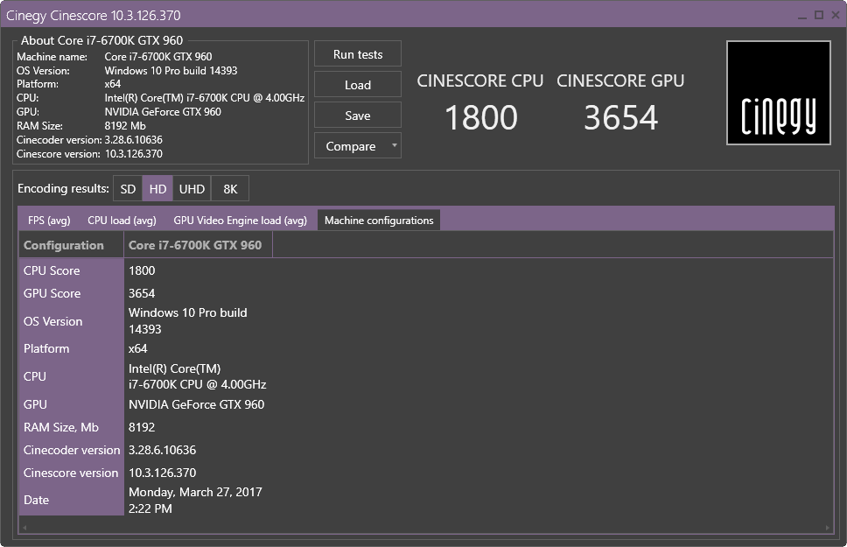Screen dimensions: 847x547
Task: Open the CPU load (avg) tab
Action: coord(122,220)
